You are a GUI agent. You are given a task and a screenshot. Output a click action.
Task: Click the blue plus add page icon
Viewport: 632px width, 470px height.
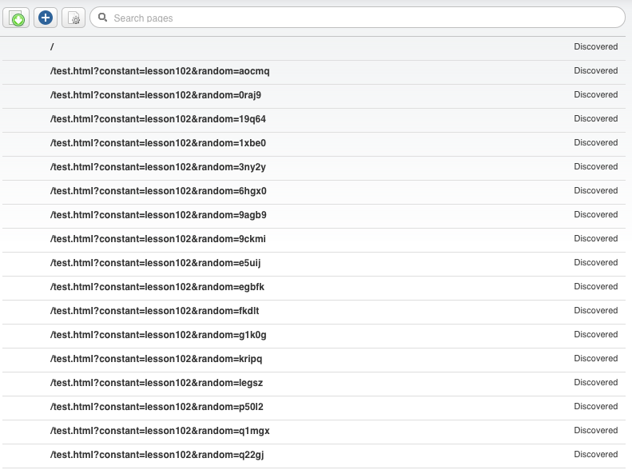click(46, 18)
